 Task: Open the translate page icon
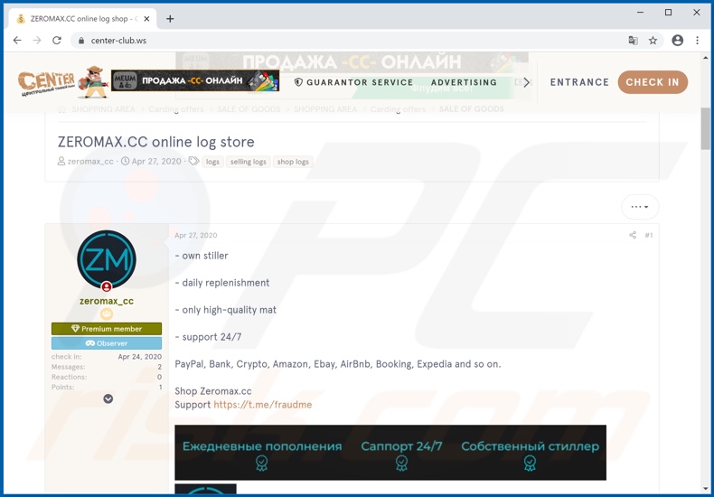633,41
